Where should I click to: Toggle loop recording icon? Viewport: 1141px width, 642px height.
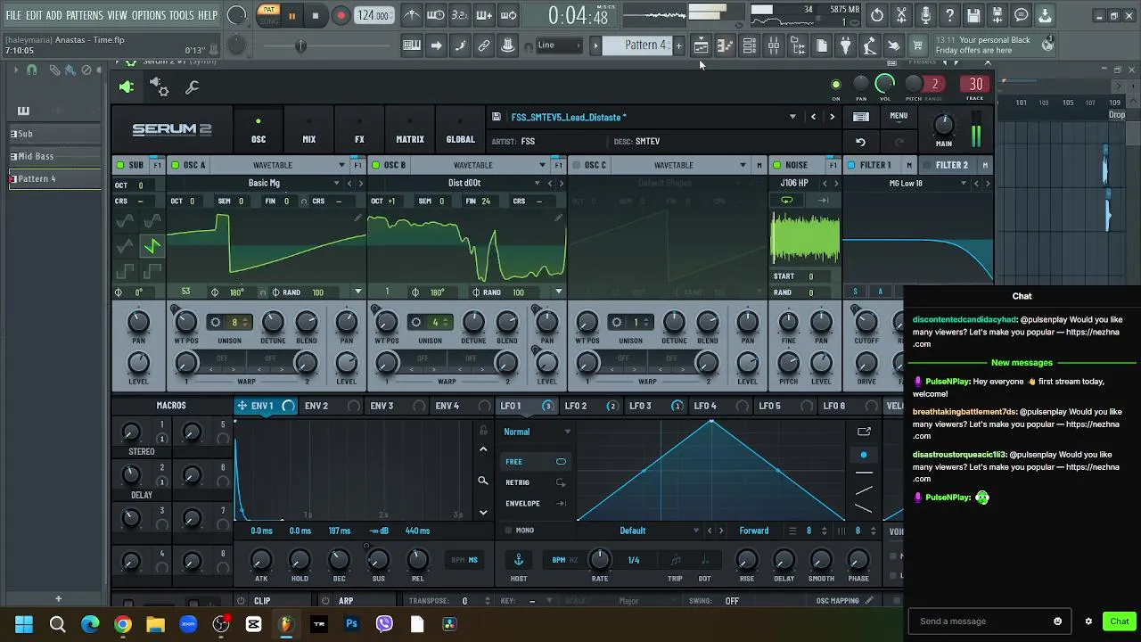point(508,15)
